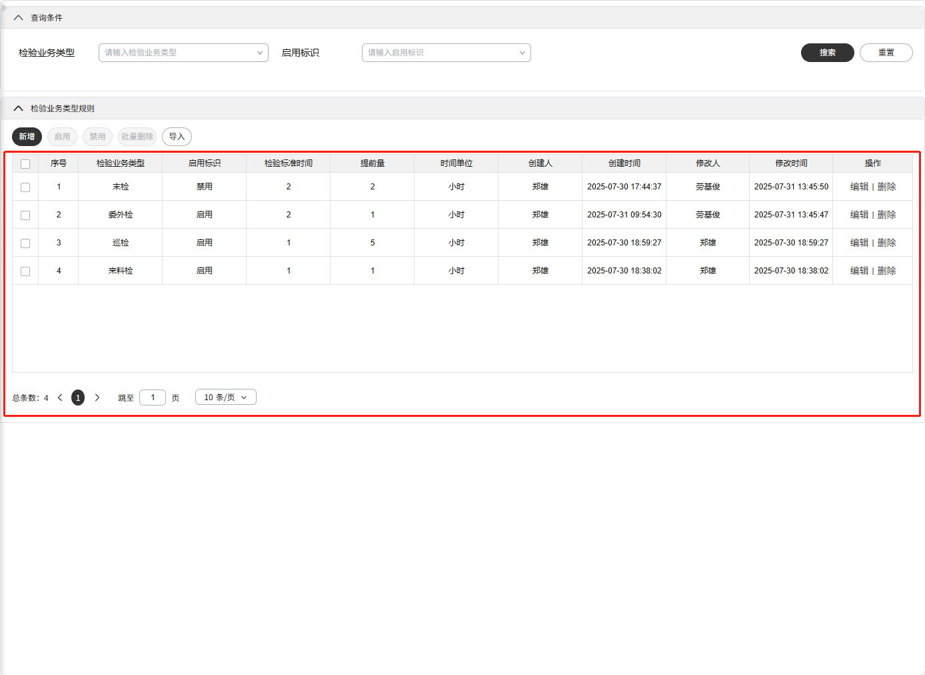Check the row for 末检
This screenshot has height=675, width=925.
click(25, 187)
